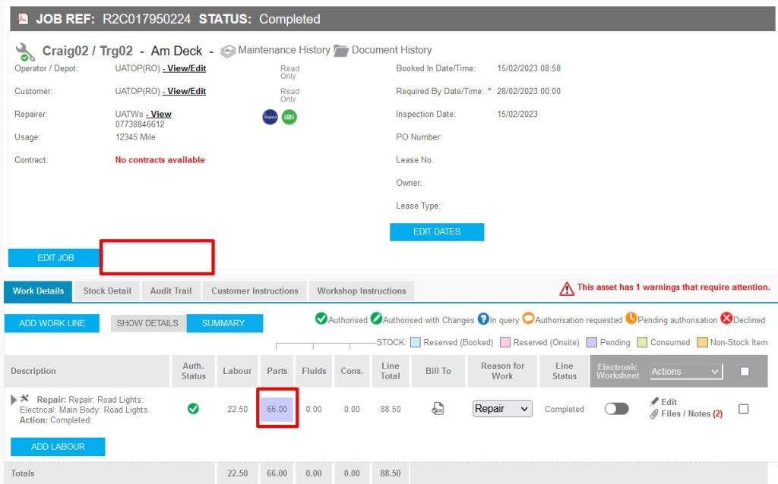Click the red warning triangle icon
The height and width of the screenshot is (484, 778).
pos(567,288)
